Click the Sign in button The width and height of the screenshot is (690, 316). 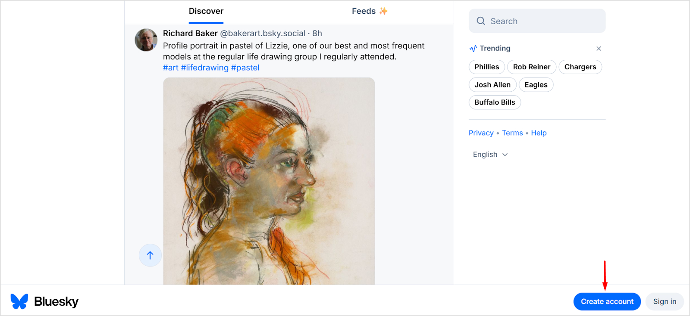coord(664,301)
